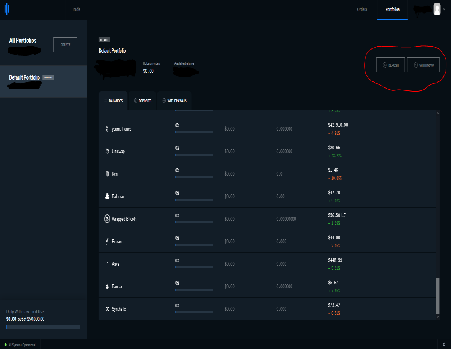Click the $56,501.71 Wrapped Bitcoin price
The image size is (451, 349).
pos(338,215)
